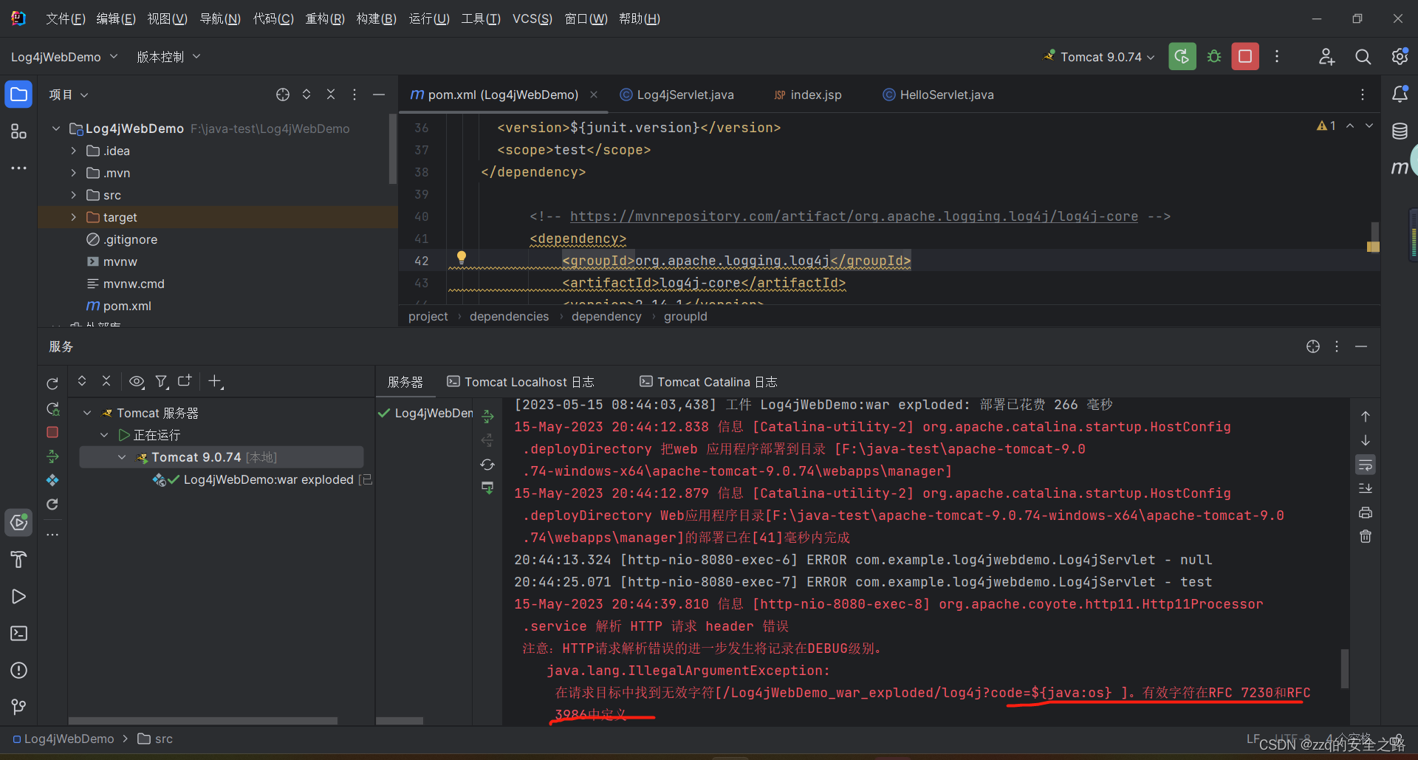Click the project tree vertical scrollbar
This screenshot has height=760, width=1418.
[393, 149]
